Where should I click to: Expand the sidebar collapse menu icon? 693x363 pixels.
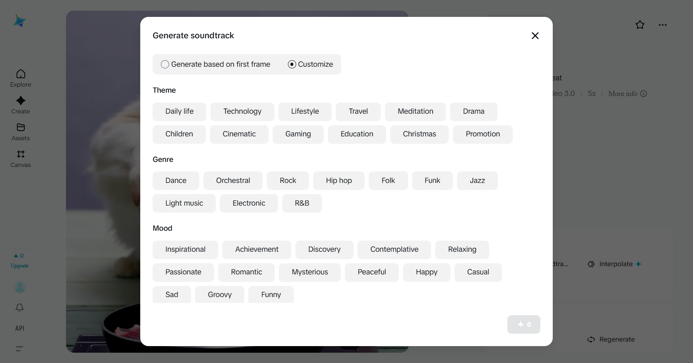point(19,349)
